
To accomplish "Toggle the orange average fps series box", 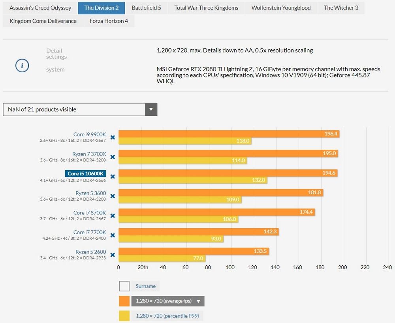I will pyautogui.click(x=124, y=301).
